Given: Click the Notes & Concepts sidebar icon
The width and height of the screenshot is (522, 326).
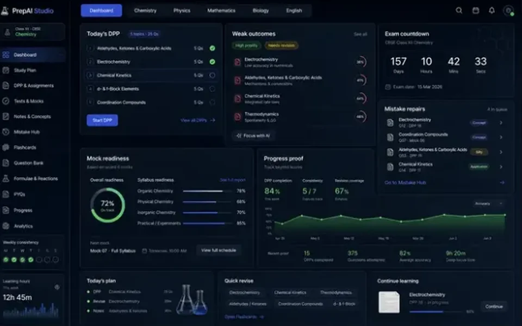Looking at the screenshot, I should (5, 116).
